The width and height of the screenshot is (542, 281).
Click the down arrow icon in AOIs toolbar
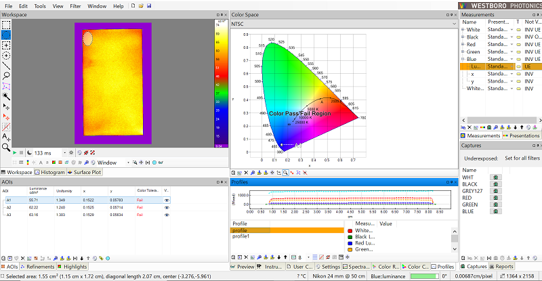pos(81,258)
